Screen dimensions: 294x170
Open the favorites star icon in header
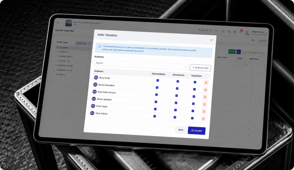click(223, 31)
